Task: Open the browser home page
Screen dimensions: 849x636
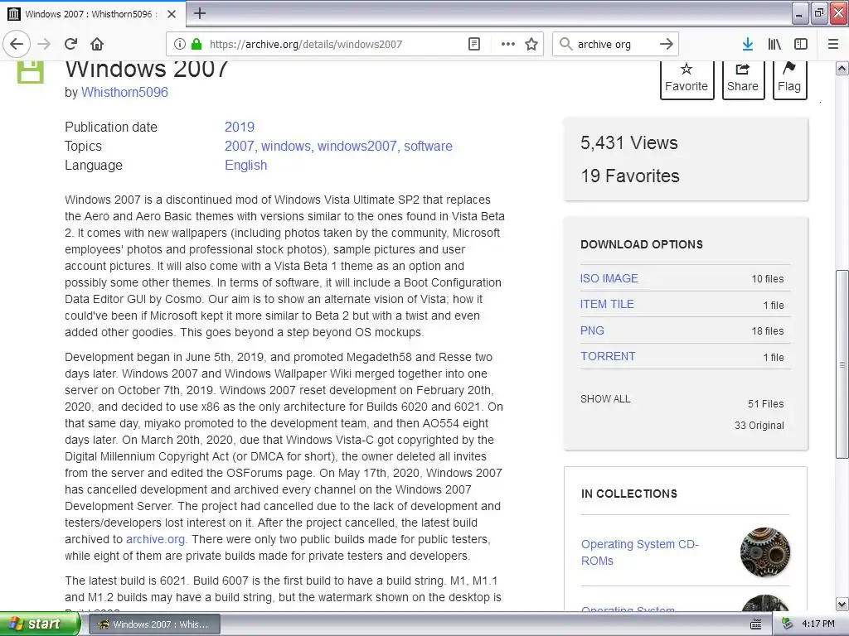Action: (97, 45)
